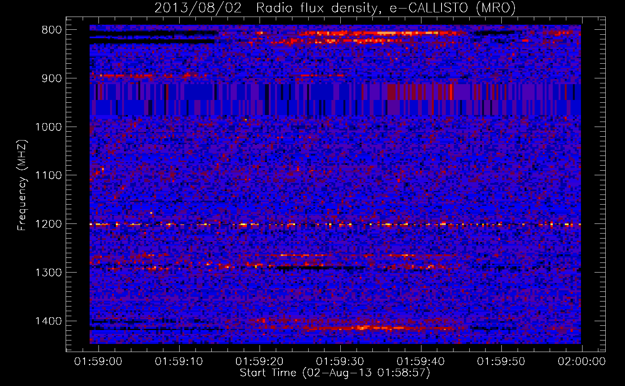Click the 1200 frequency tick label
This screenshot has height=386, width=625.
(x=48, y=224)
